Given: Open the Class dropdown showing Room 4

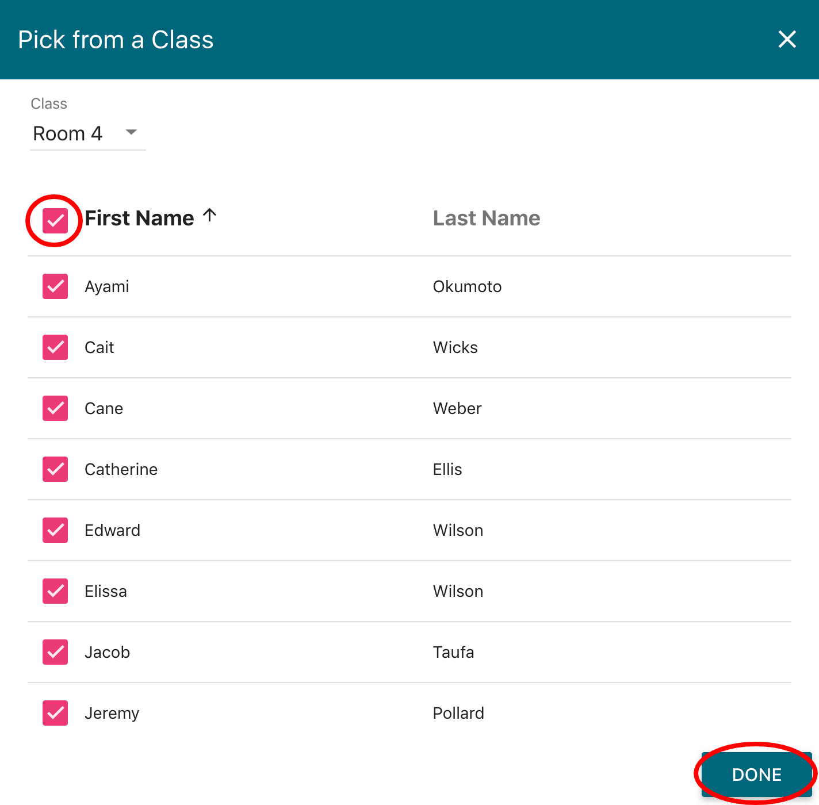Looking at the screenshot, I should tap(81, 133).
